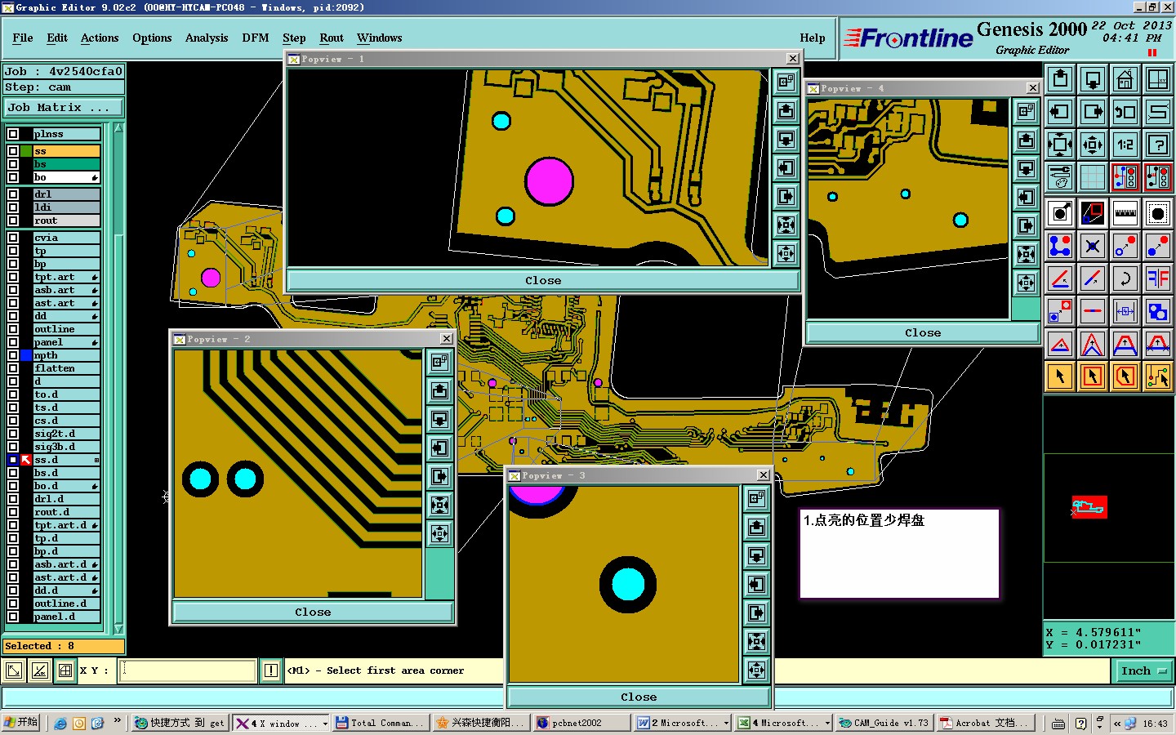1176x735 pixels.
Task: Click the blue overlapping shapes contour icon
Action: [x=1158, y=311]
